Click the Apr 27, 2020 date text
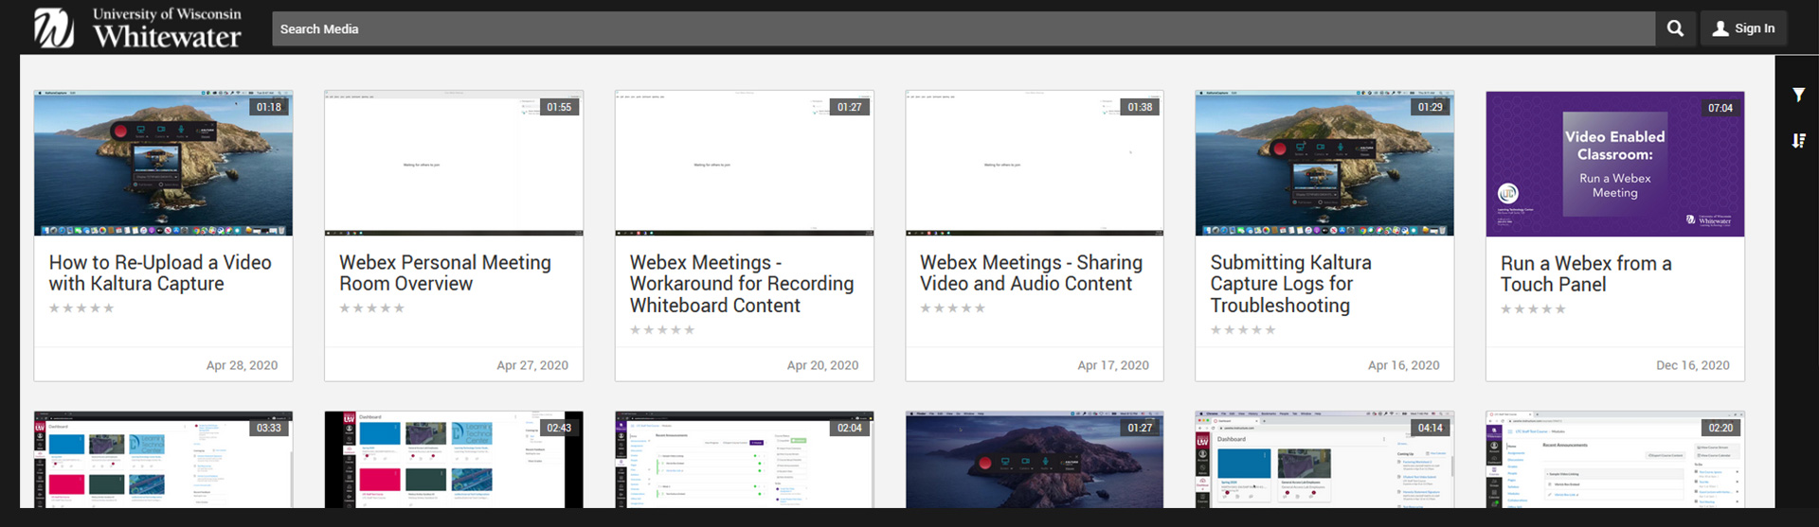 (x=532, y=365)
